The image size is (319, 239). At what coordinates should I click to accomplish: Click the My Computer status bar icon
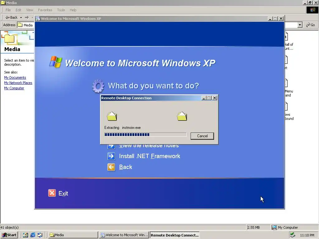(274, 227)
